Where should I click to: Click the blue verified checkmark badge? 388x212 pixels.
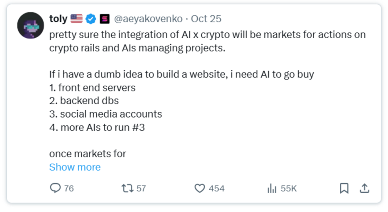(x=90, y=19)
